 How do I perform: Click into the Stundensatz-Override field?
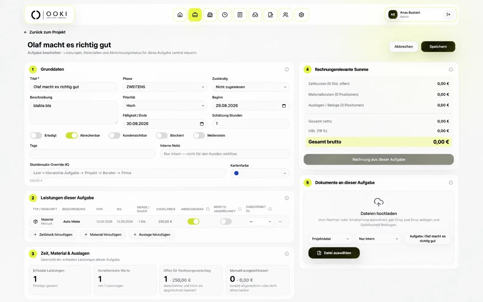128,173
